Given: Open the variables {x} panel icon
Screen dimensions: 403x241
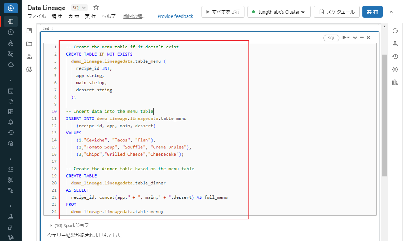Looking at the screenshot, I should (x=395, y=69).
